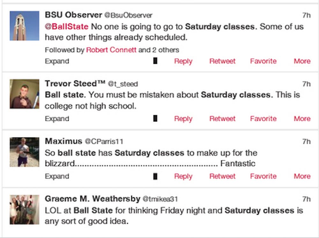View Graeme M. Weathersby's avatar photo

point(24,209)
